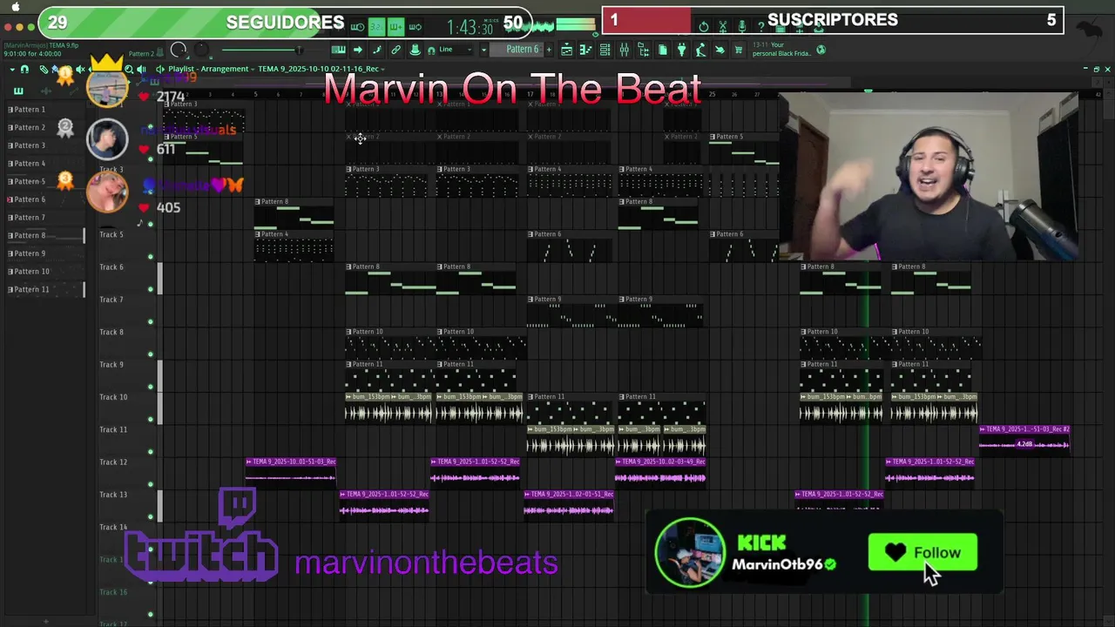
Task: Adjust the master volume knob
Action: (x=178, y=50)
